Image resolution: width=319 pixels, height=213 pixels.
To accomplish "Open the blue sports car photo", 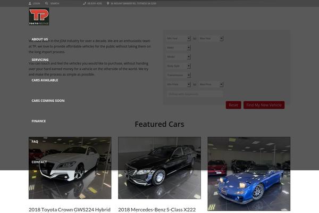I will (249, 174).
